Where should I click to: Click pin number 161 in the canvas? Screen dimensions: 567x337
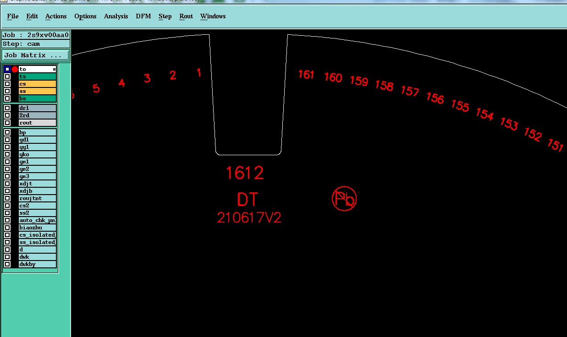pyautogui.click(x=306, y=74)
